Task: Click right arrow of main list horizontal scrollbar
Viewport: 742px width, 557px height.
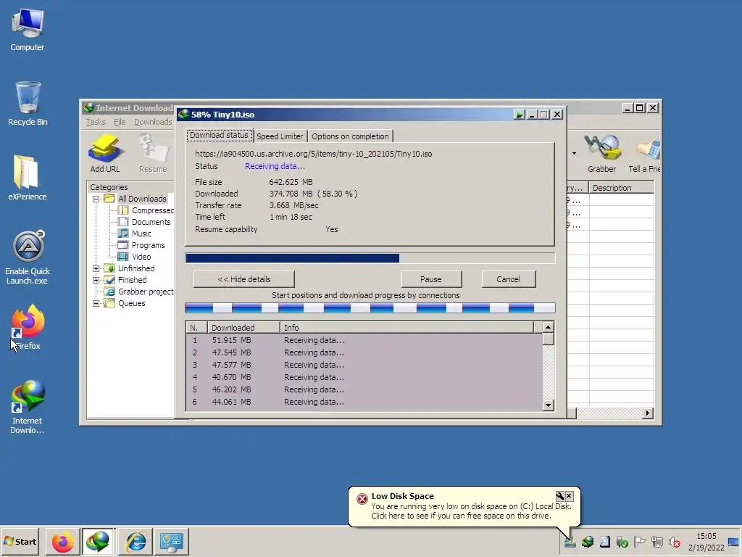Action: (x=647, y=413)
